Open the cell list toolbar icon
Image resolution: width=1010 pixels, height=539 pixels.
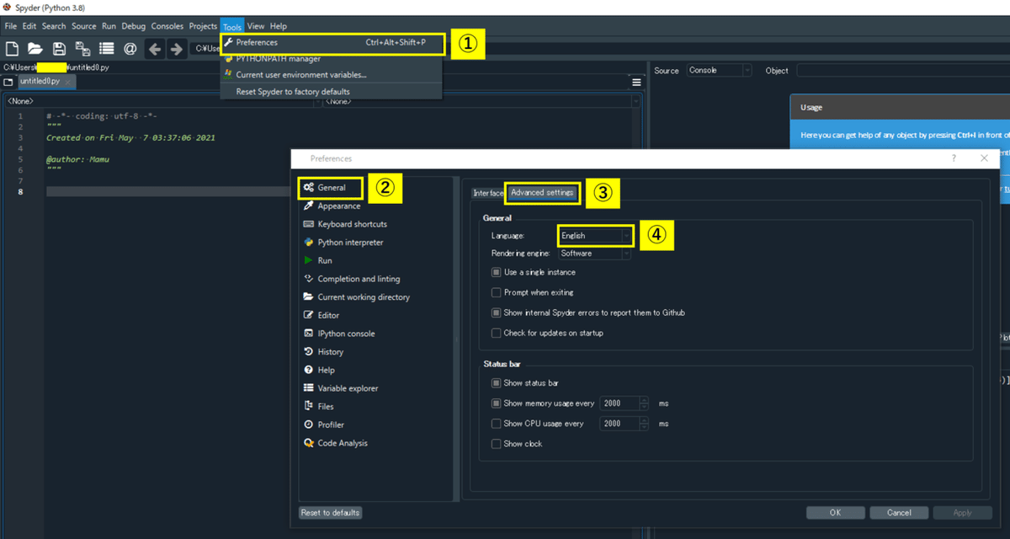coord(107,49)
